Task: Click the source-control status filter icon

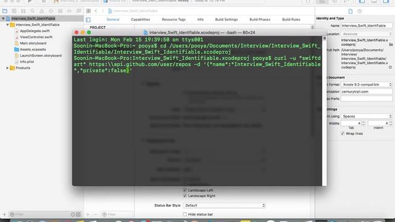Action: (x=78, y=215)
